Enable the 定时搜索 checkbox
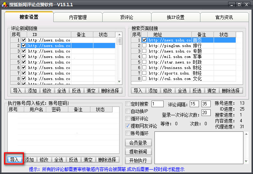Image resolution: width=253 pixels, height=174 pixels. click(128, 104)
